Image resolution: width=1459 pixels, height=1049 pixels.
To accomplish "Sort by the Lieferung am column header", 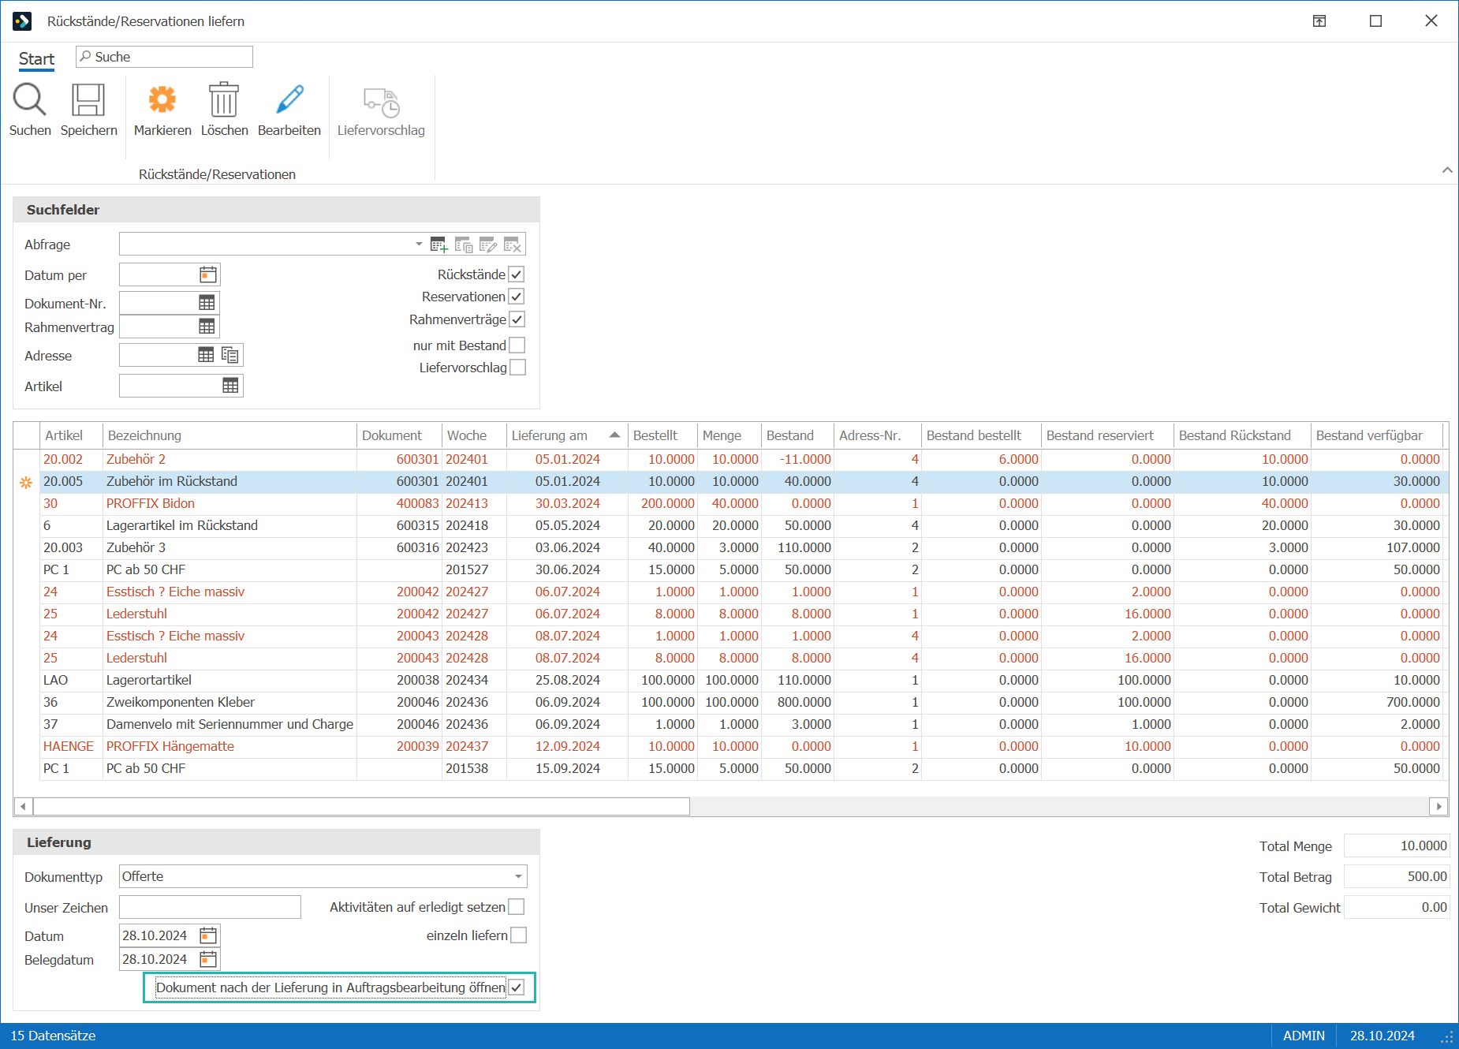I will click(x=567, y=435).
